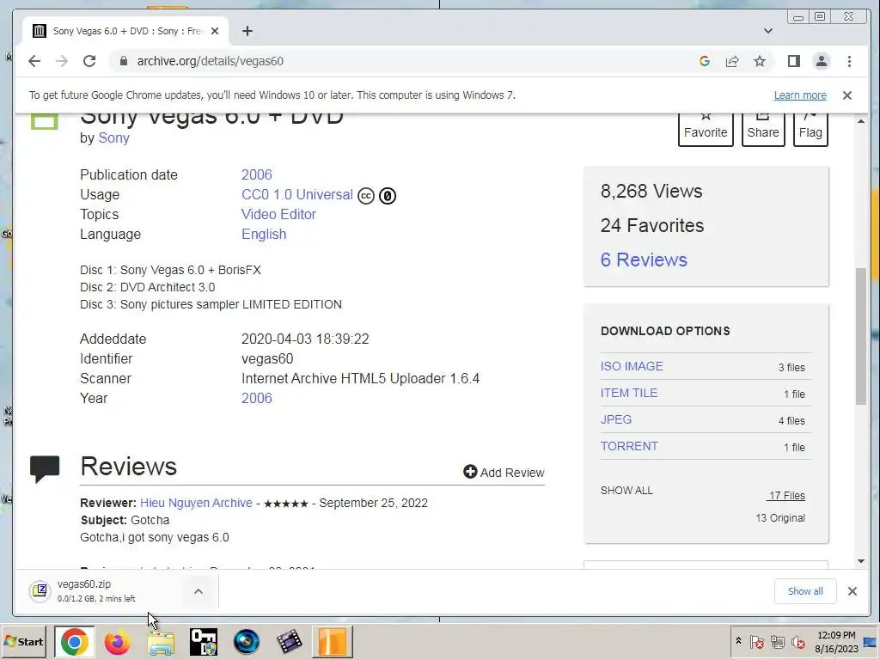Close the Sony Vegas 6.0 tab
Viewport: 880px width, 660px height.
[214, 31]
